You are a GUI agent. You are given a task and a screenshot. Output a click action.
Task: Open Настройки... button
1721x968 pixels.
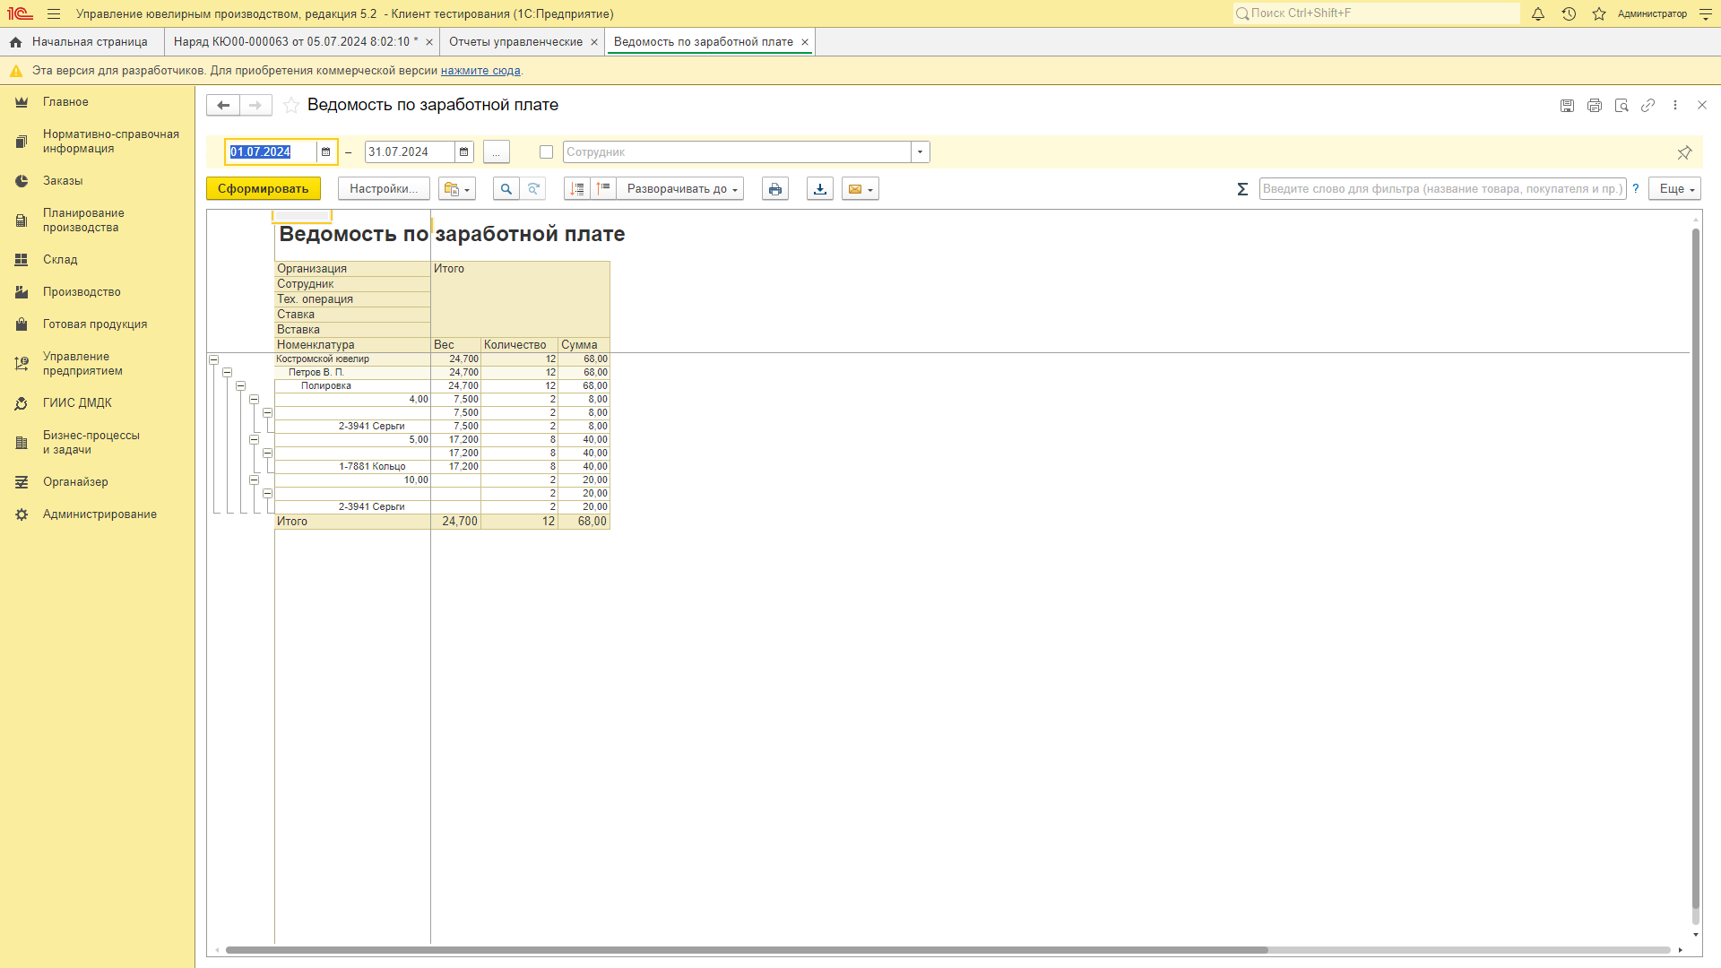coord(384,189)
